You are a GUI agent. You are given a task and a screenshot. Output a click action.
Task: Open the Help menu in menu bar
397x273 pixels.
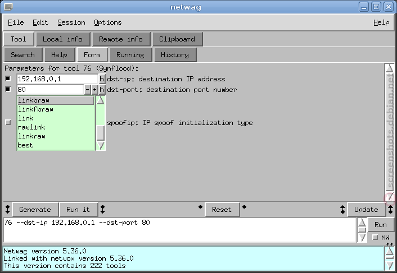point(381,22)
